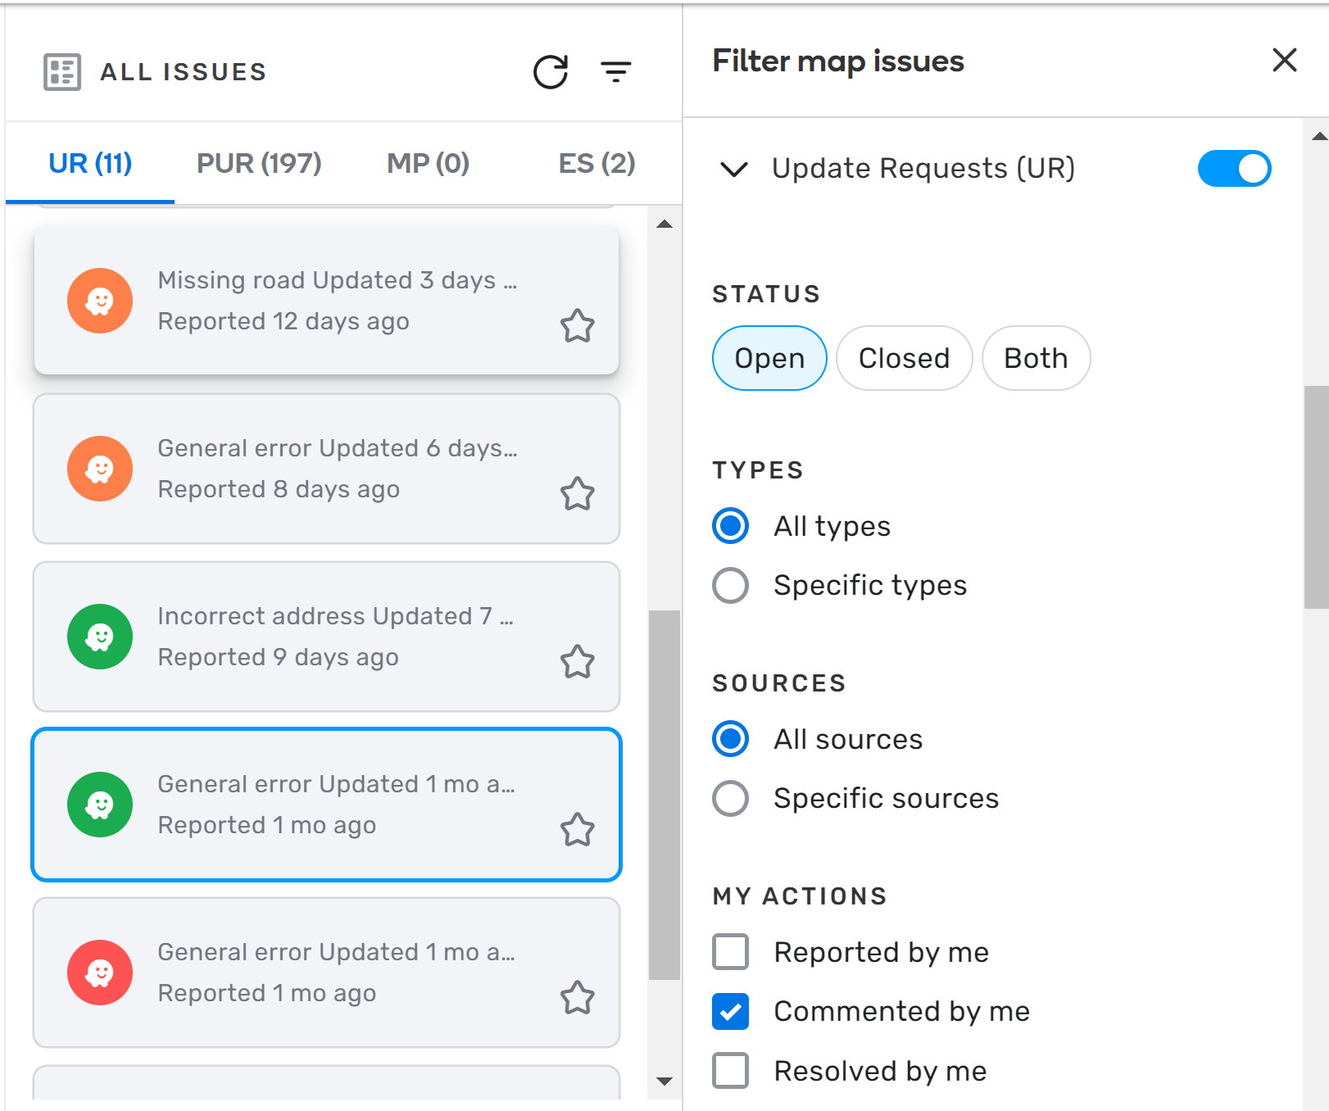Star the Missing road update request
1329x1111 pixels.
[x=577, y=326]
